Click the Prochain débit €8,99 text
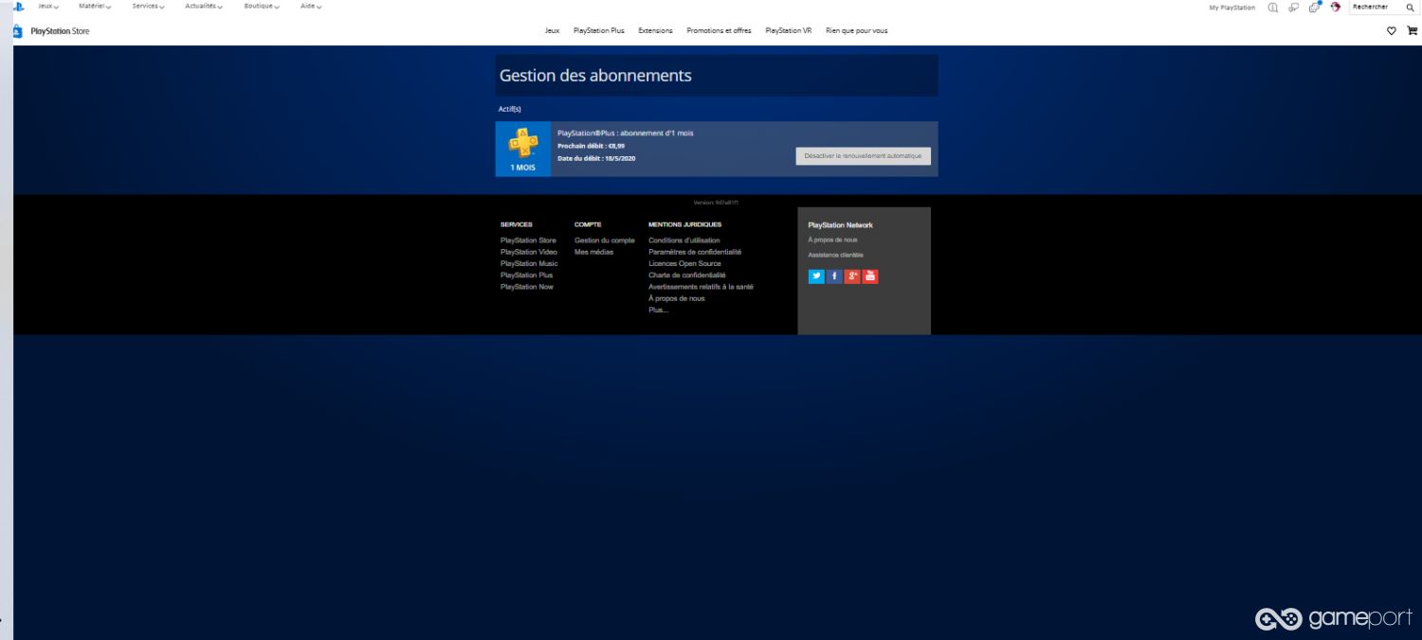The height and width of the screenshot is (640, 1422). (x=591, y=146)
